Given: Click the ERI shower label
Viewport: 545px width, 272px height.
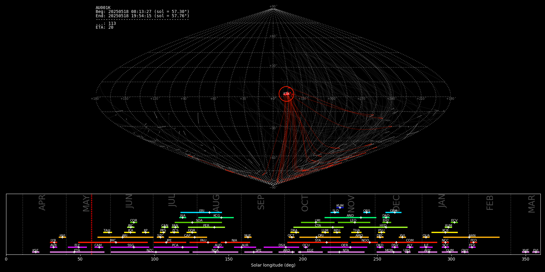Looking at the screenshot, I should pyautogui.click(x=202, y=211).
